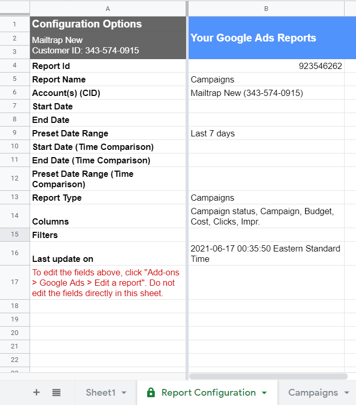Select the "Filters" label cell
Screen dimensions: 356x405
108,235
